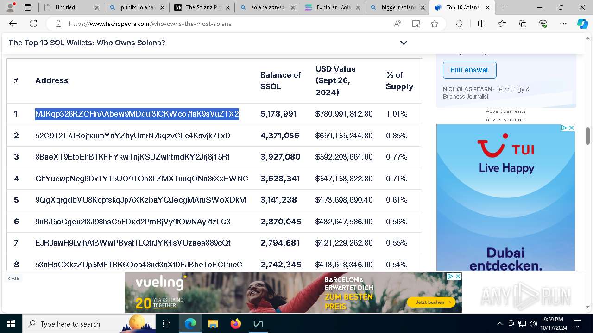Open Browser essentials icon
This screenshot has height=333, width=593.
(x=543, y=24)
